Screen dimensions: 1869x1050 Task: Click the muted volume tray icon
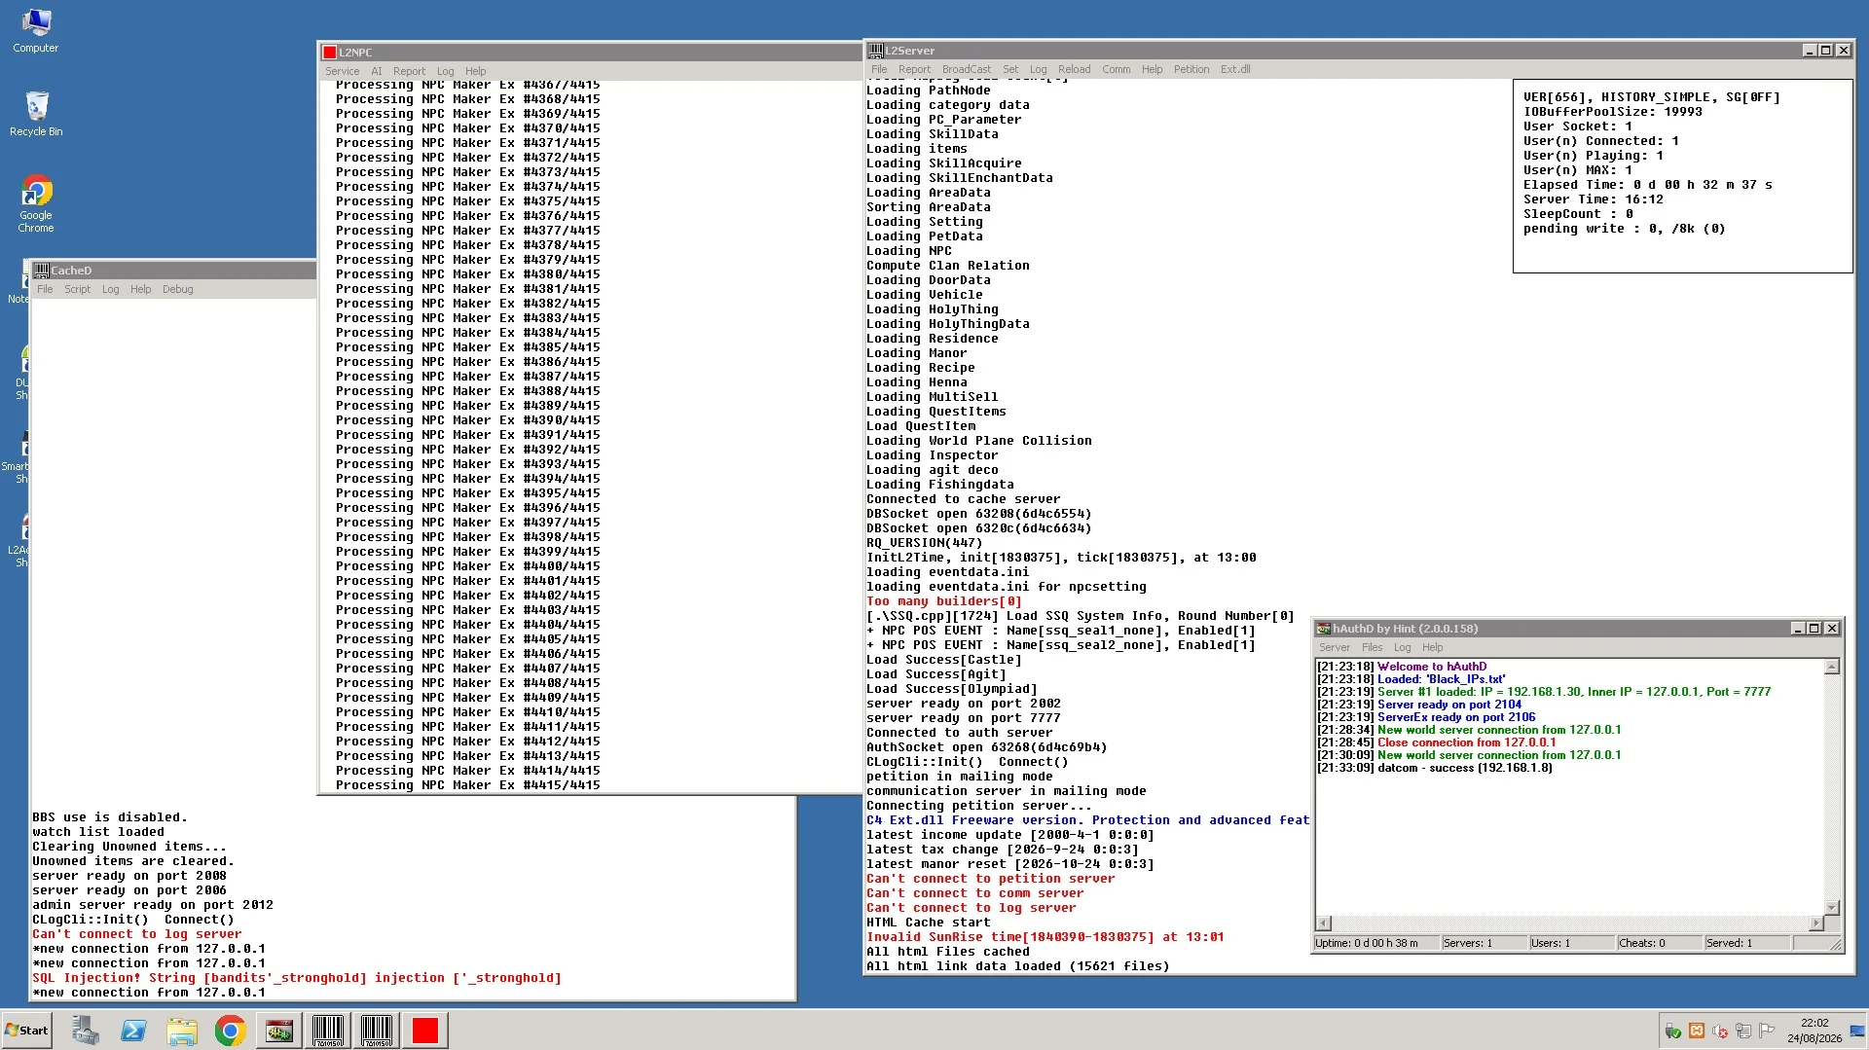(1720, 1031)
